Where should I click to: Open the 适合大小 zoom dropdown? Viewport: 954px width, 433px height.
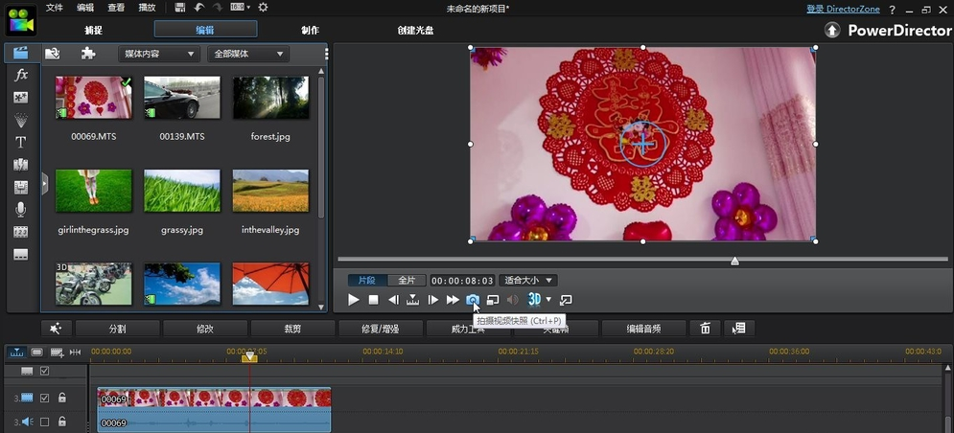coord(527,281)
